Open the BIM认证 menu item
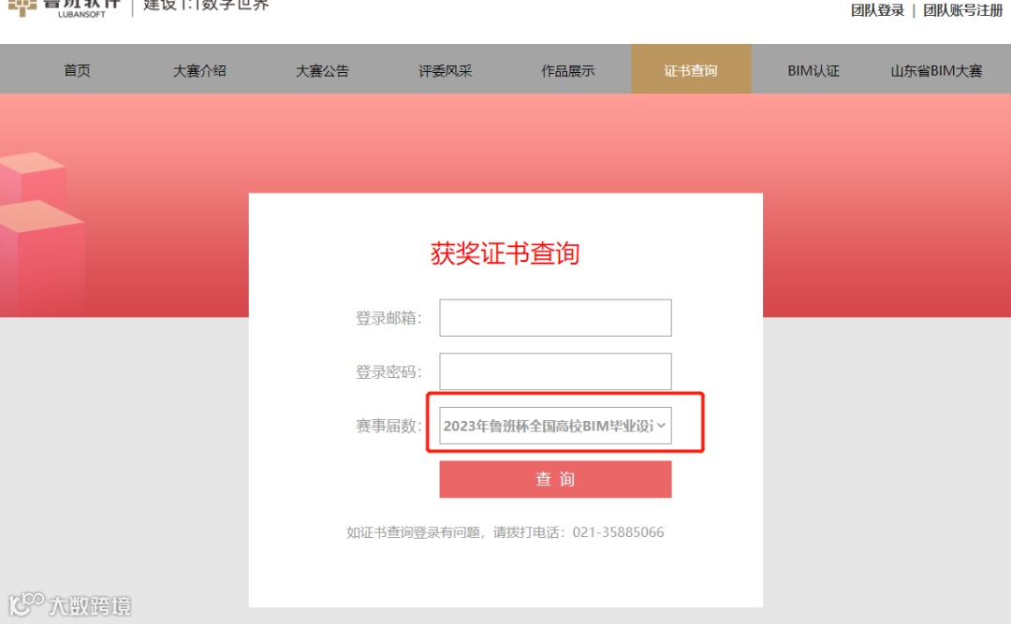Screen dimensions: 1011x624 coord(813,70)
